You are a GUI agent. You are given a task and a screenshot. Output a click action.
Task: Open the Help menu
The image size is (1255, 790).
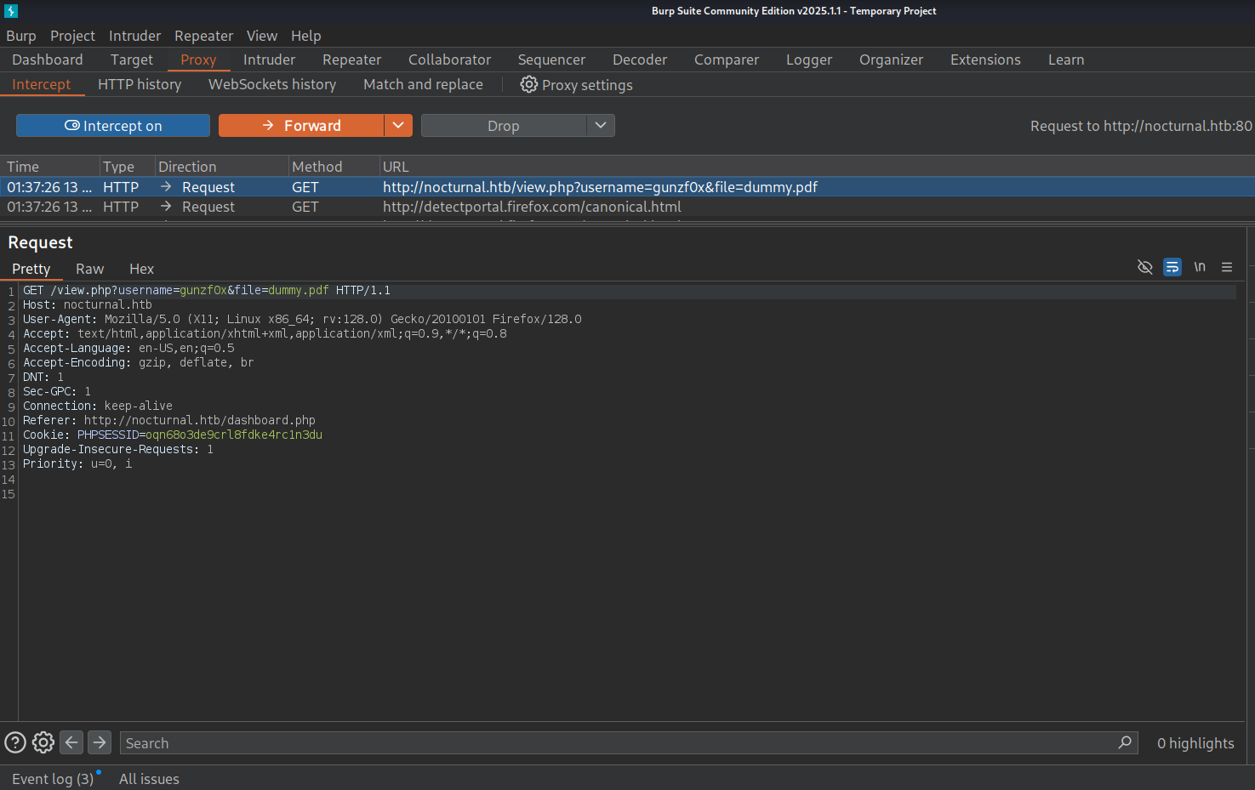306,36
